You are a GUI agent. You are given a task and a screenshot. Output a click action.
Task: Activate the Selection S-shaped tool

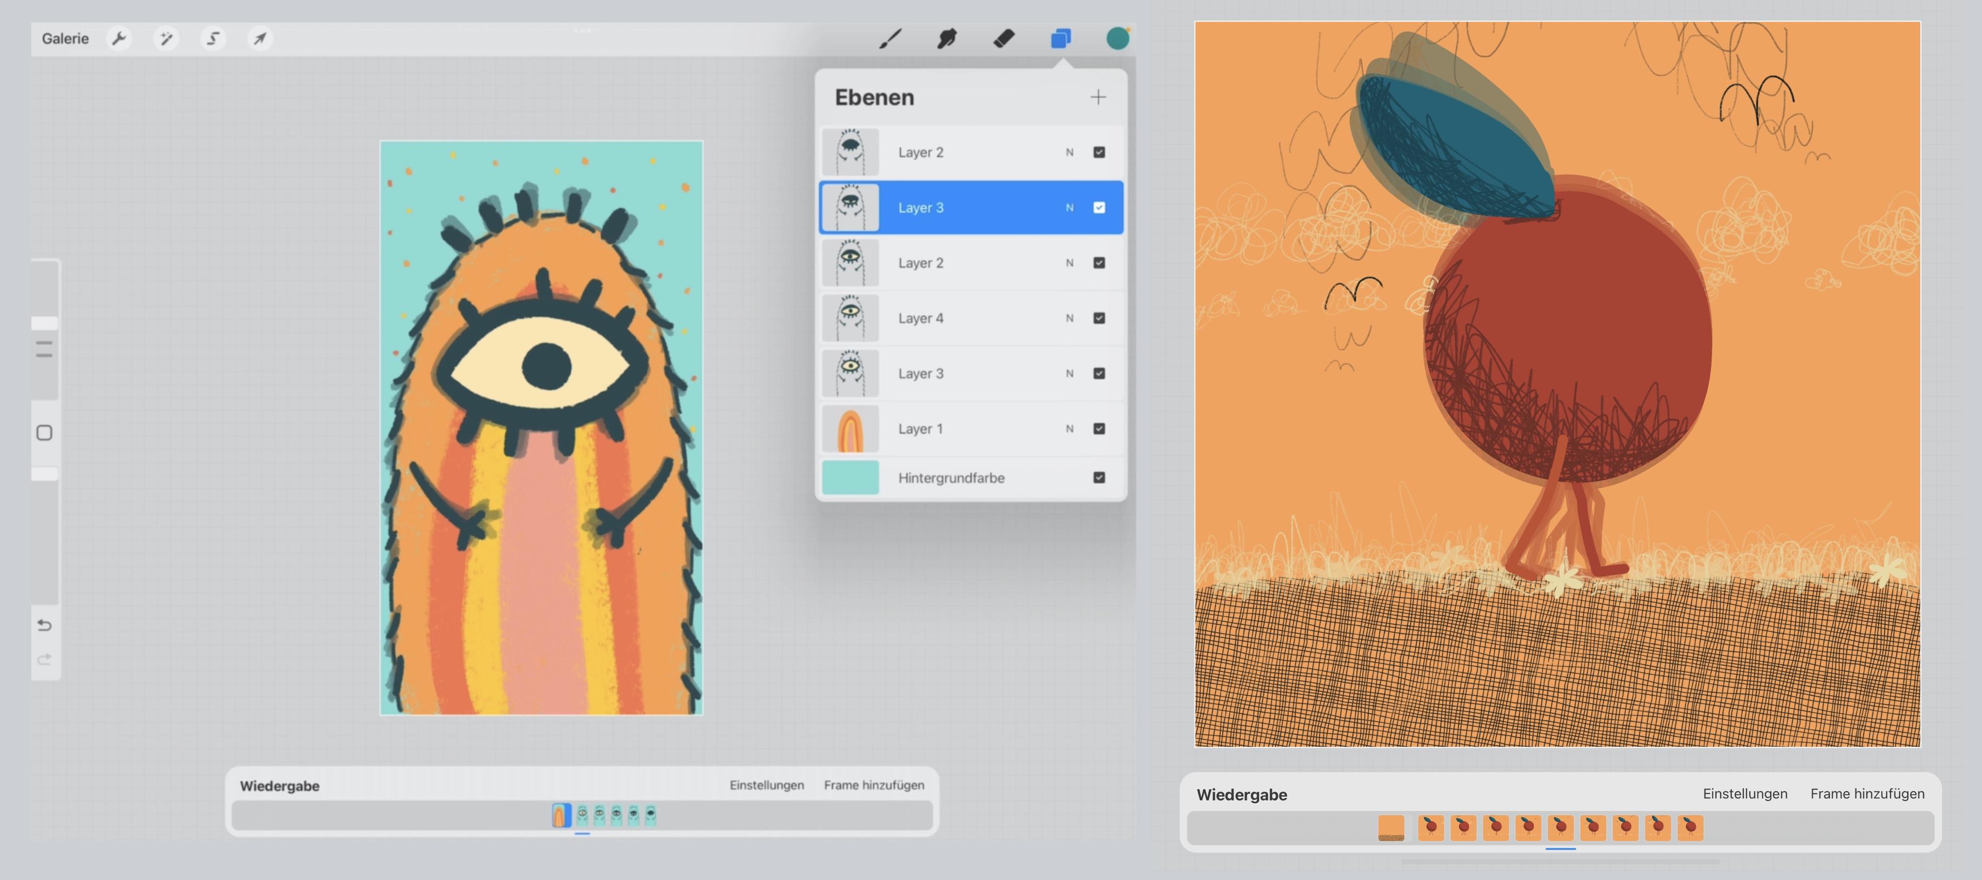[x=213, y=39]
